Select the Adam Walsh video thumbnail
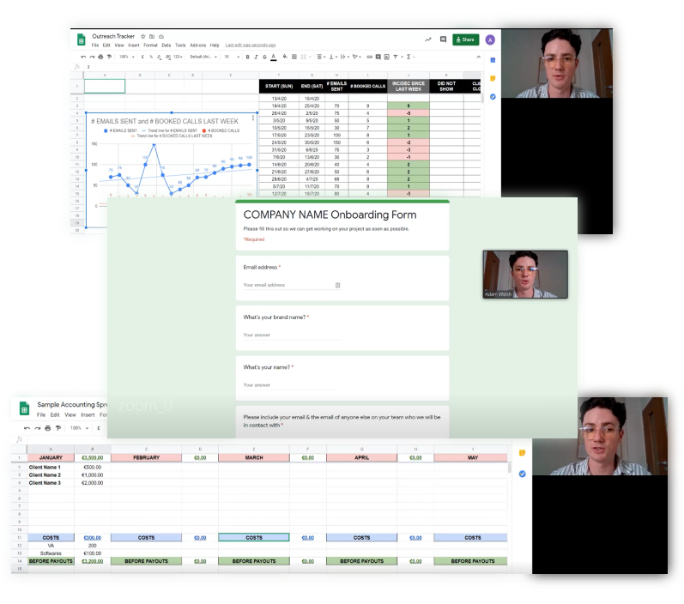This screenshot has width=684, height=604. click(x=525, y=275)
